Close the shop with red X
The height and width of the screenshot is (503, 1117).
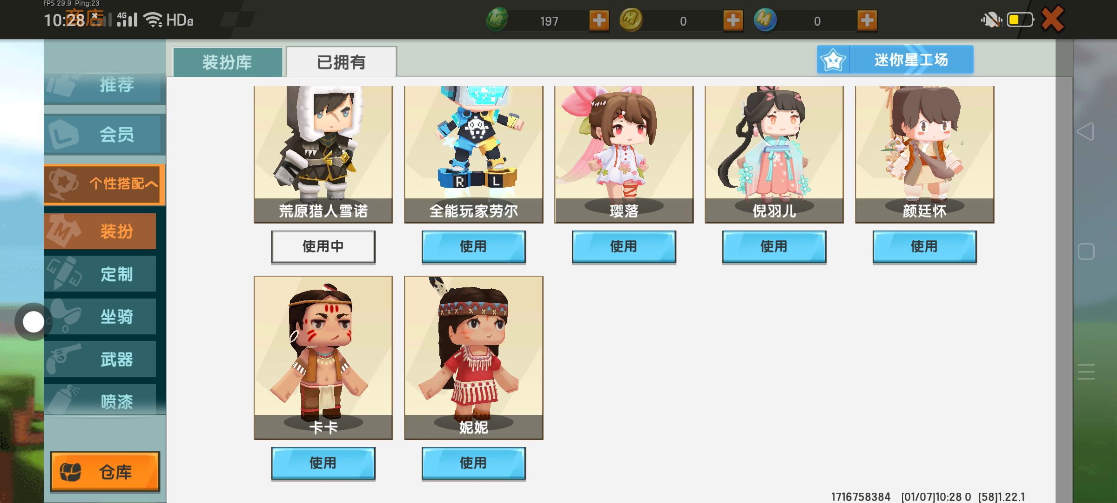tap(1053, 19)
